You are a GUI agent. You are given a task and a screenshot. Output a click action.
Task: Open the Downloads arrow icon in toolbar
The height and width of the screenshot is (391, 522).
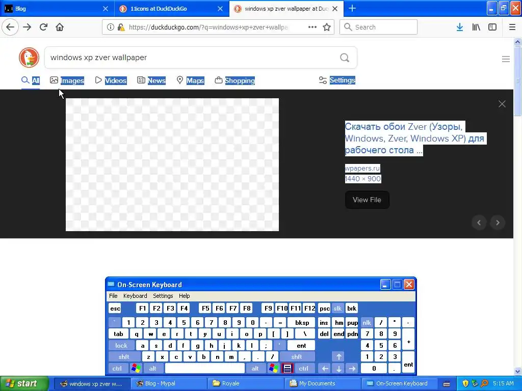(460, 27)
